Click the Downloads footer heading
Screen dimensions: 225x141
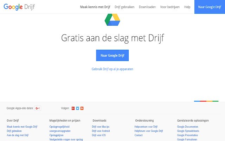pos(99,121)
